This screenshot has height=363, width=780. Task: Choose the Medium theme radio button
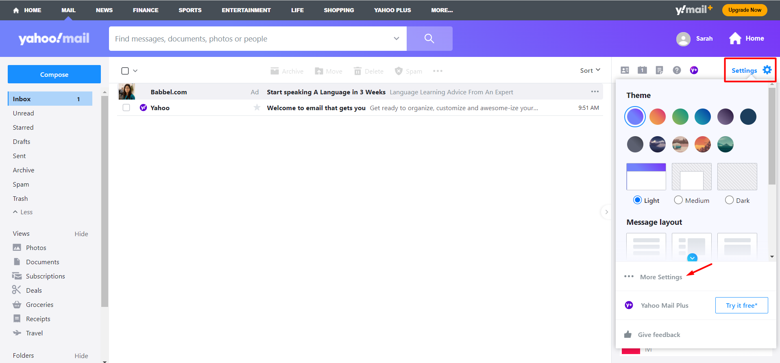(678, 200)
